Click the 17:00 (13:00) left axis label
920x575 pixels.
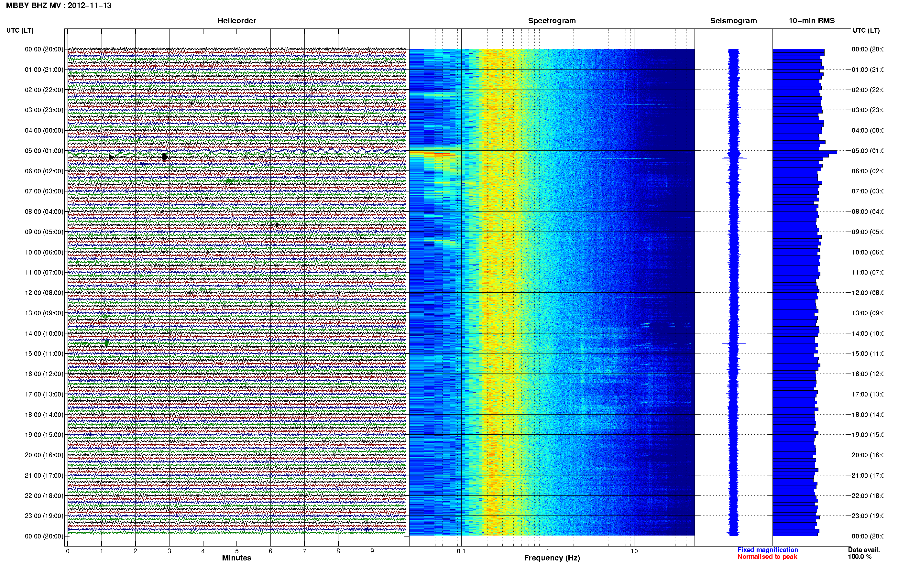(x=44, y=394)
